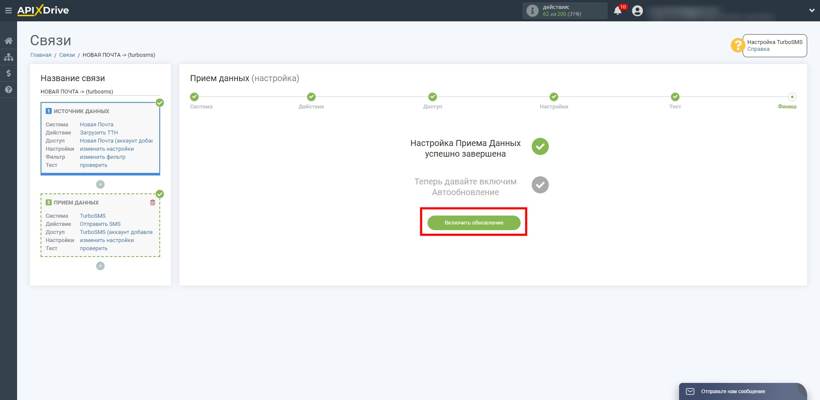Open the dollar billing icon in sidebar
The width and height of the screenshot is (820, 400).
[9, 73]
